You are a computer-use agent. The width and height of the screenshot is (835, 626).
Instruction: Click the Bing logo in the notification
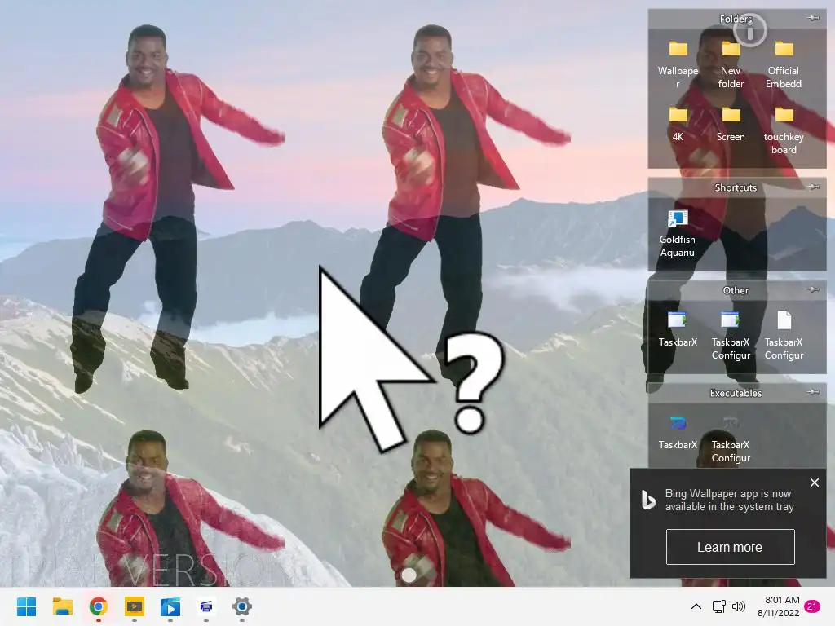coord(648,500)
